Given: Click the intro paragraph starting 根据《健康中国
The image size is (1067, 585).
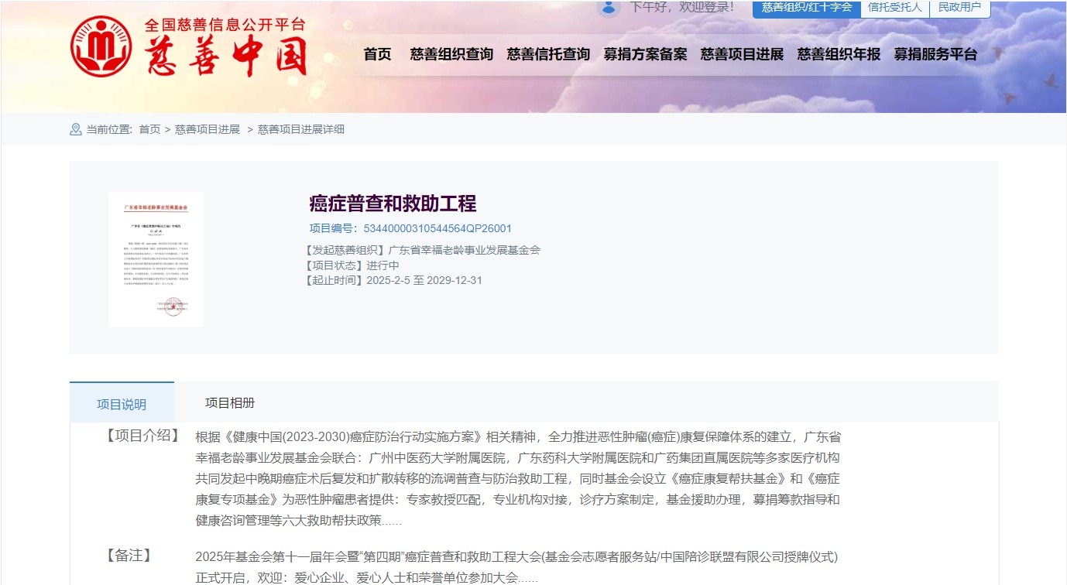Looking at the screenshot, I should [x=518, y=478].
